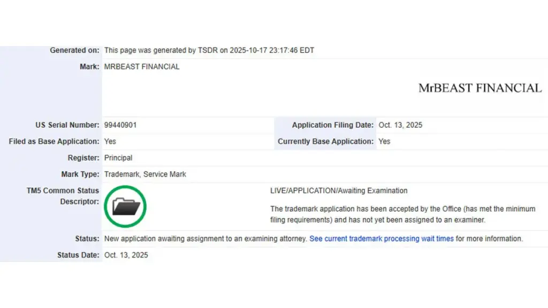Click the Mark Type label

80,174
